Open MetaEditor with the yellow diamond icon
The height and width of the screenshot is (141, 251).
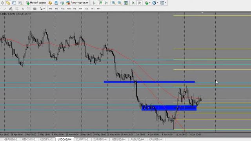pyautogui.click(x=50, y=3)
